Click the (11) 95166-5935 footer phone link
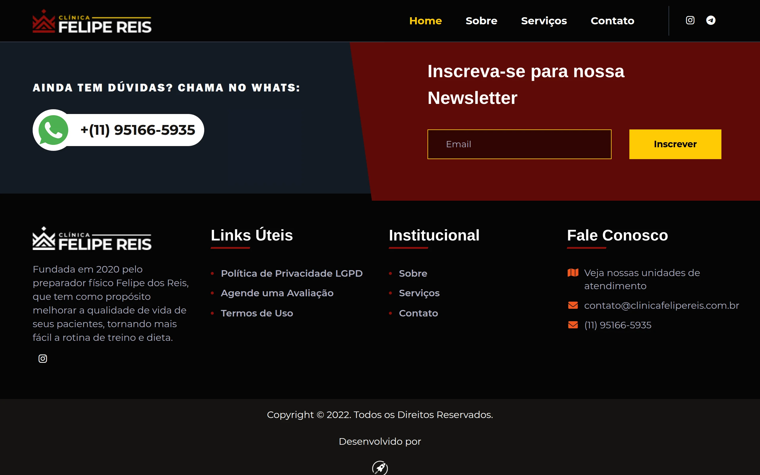 [618, 325]
